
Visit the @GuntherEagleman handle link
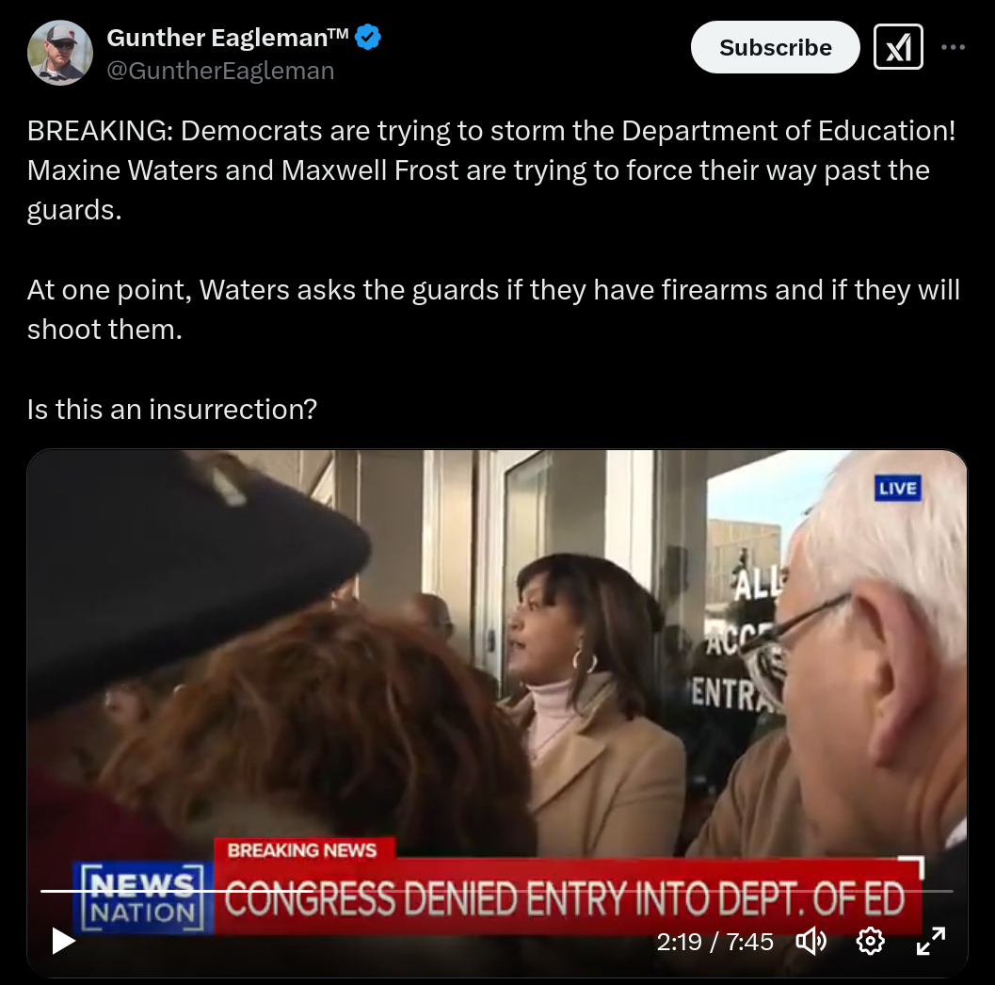tap(220, 71)
